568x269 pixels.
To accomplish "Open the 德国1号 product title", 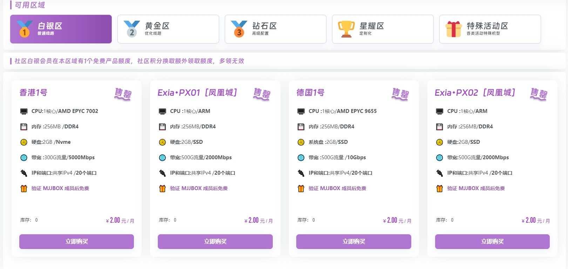I will (311, 93).
